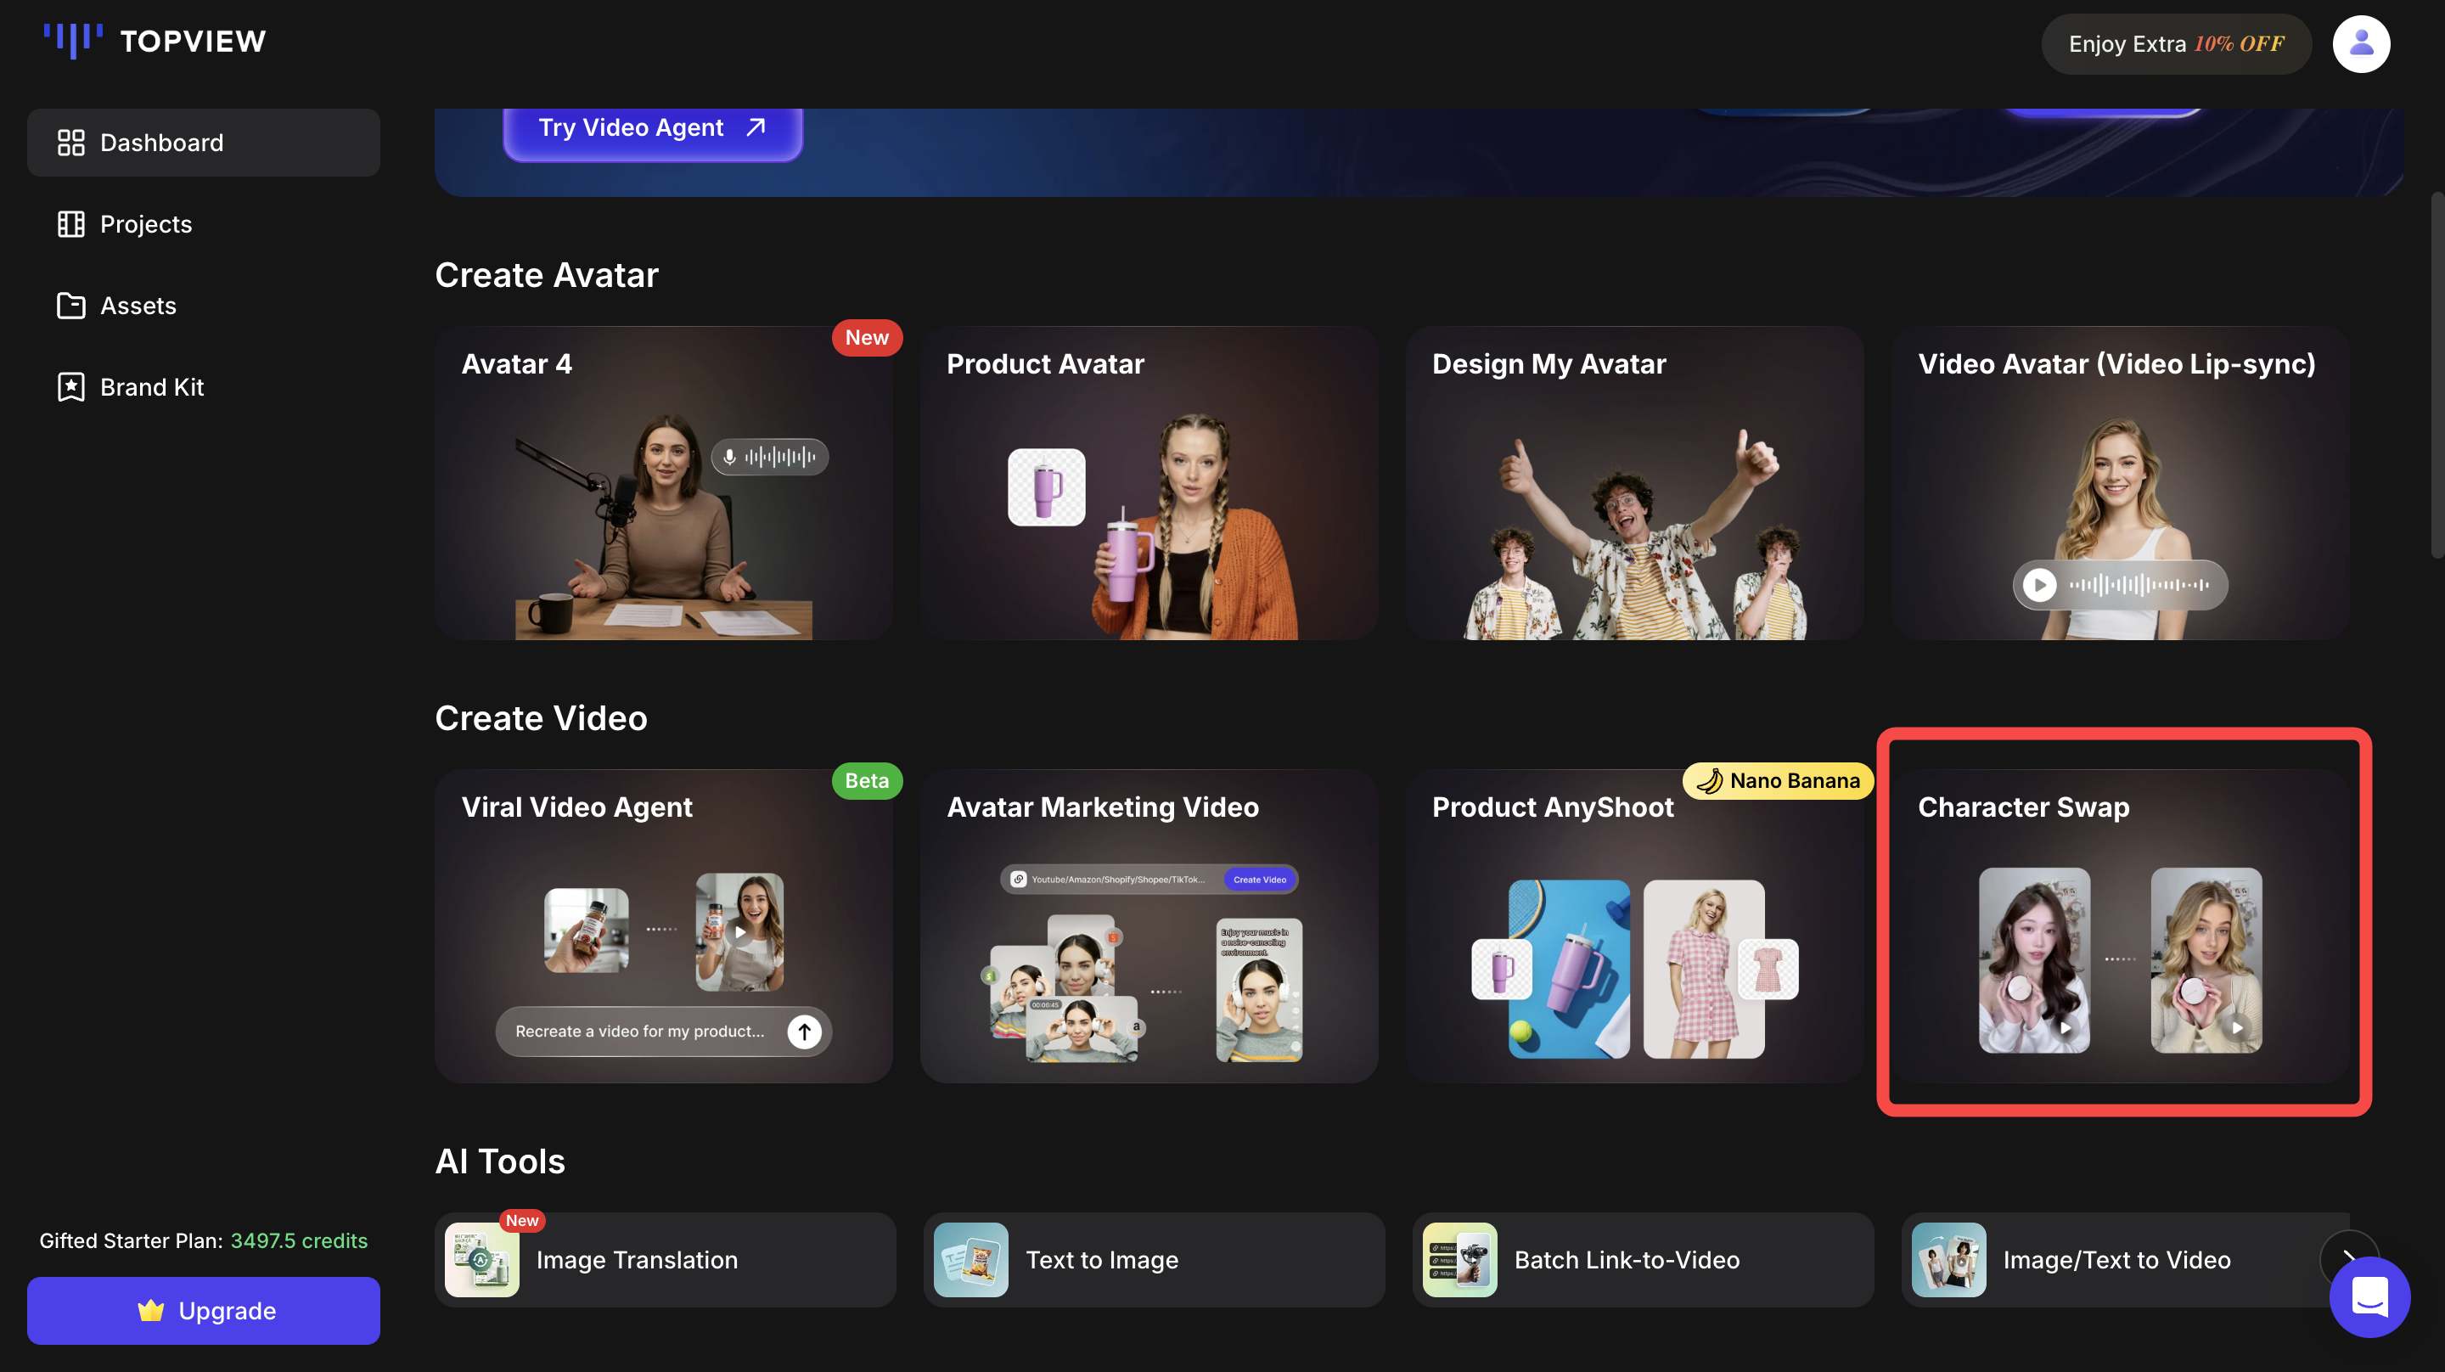
Task: Play the Character Swap preview video
Action: click(x=2066, y=1028)
